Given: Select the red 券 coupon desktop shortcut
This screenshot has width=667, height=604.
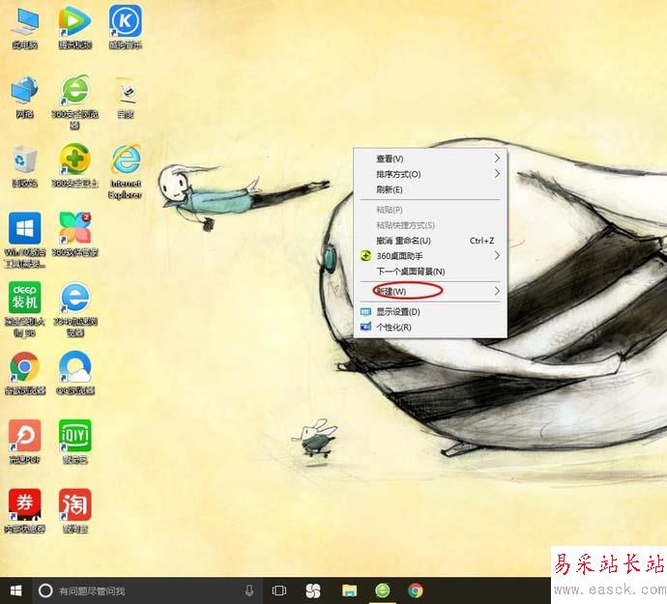Looking at the screenshot, I should pos(25,511).
